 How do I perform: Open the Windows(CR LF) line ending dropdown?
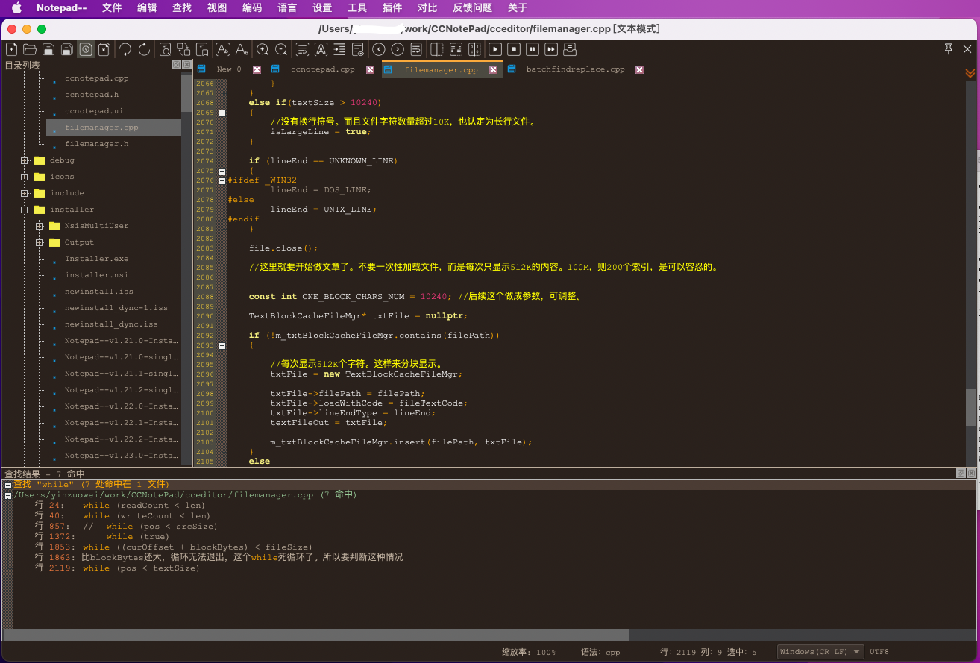point(820,652)
